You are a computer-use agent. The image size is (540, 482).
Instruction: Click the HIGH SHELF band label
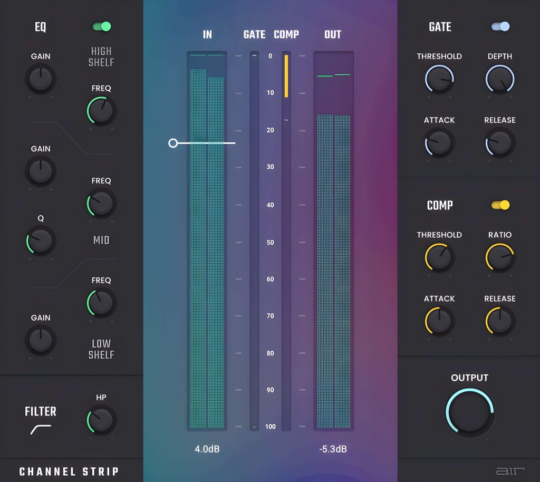[x=101, y=56]
